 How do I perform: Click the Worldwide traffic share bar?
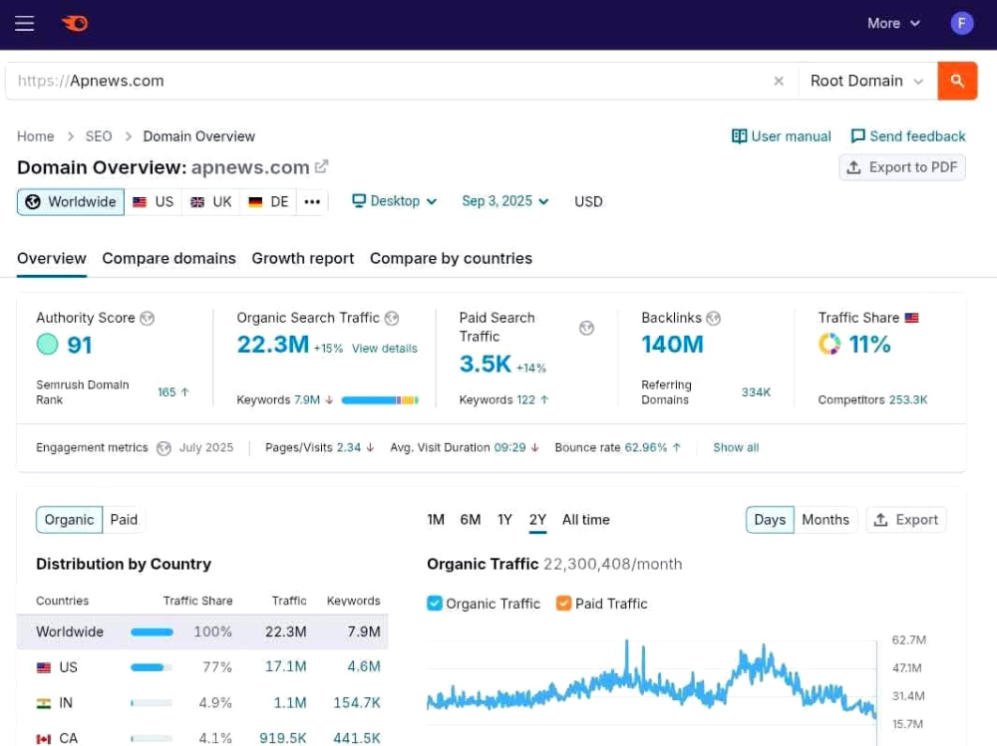click(x=152, y=631)
